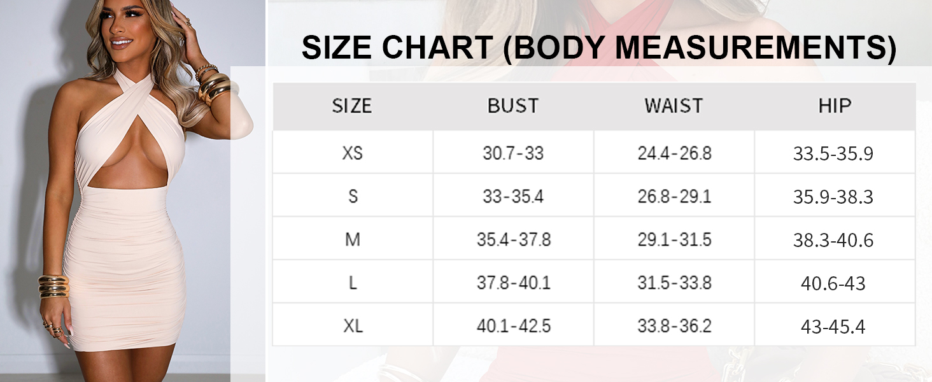Click the M bust cell 35.4-37.8
This screenshot has width=932, height=382.
pos(513,240)
